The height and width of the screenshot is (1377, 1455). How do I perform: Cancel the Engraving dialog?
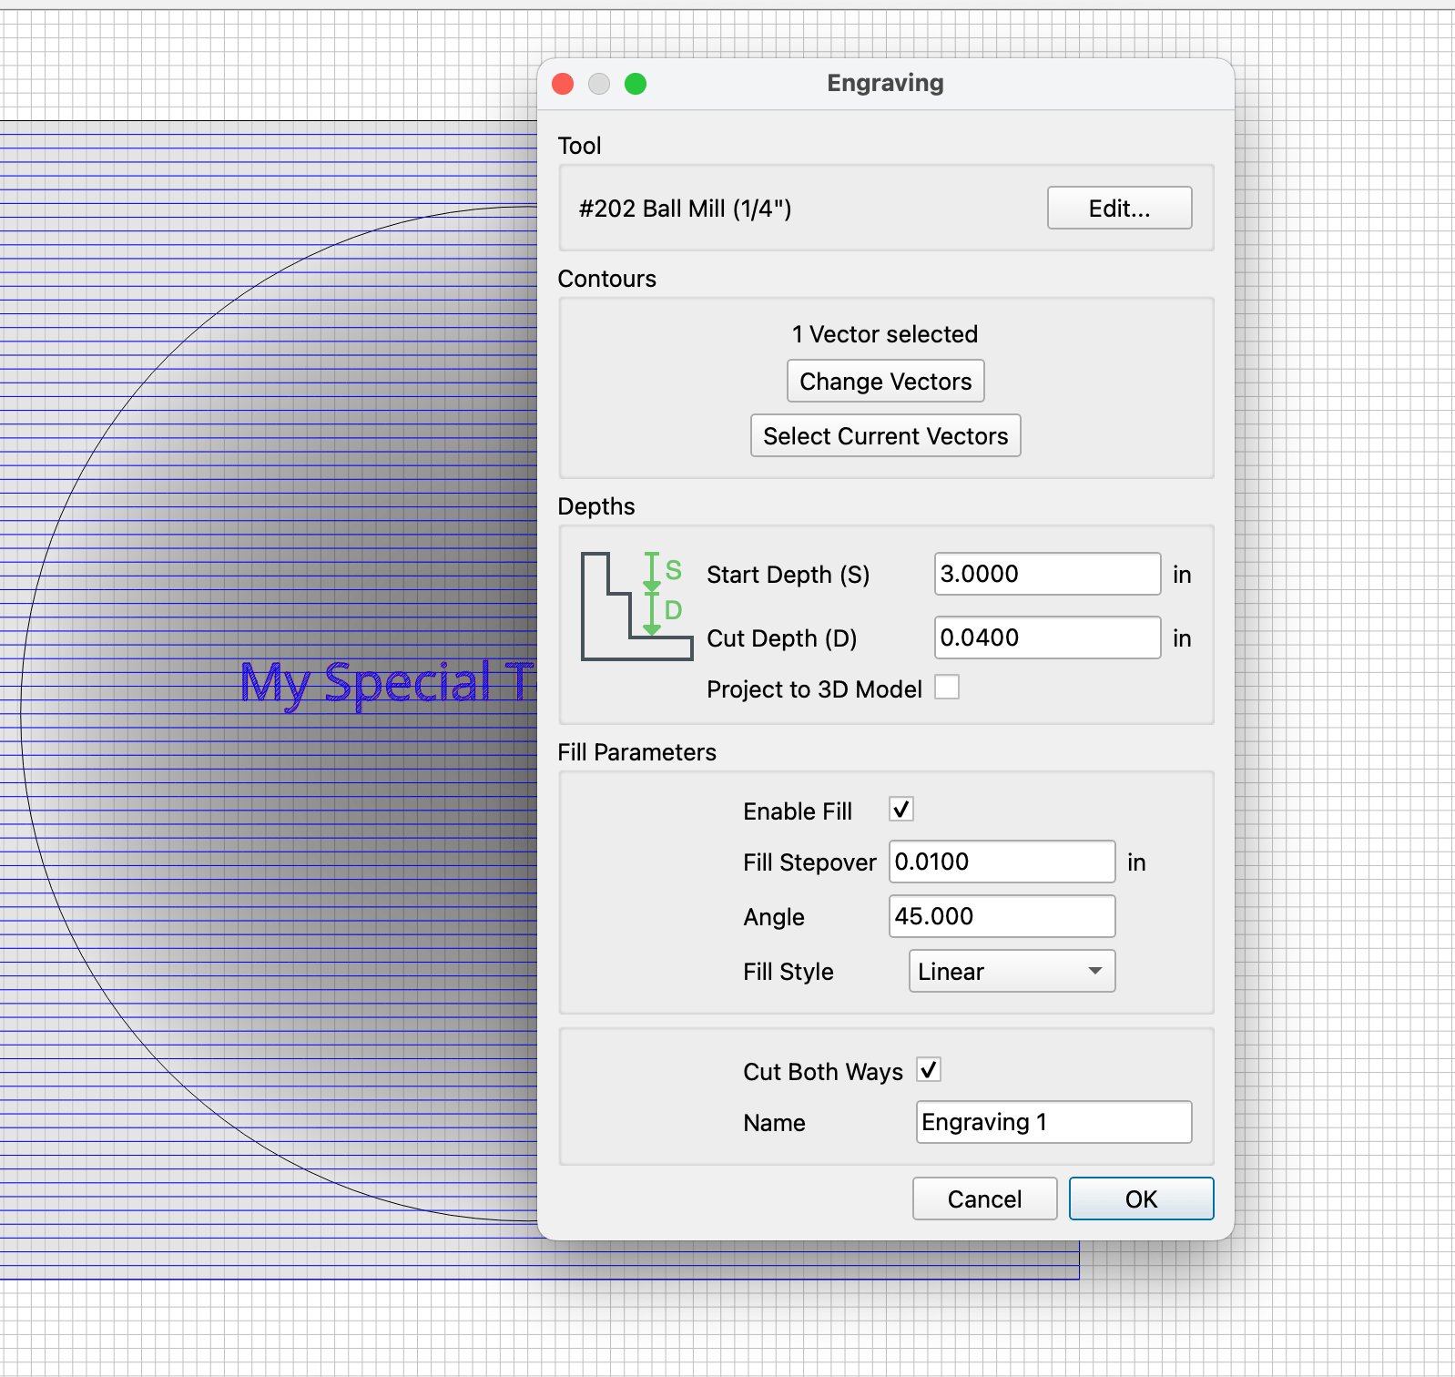(x=984, y=1198)
